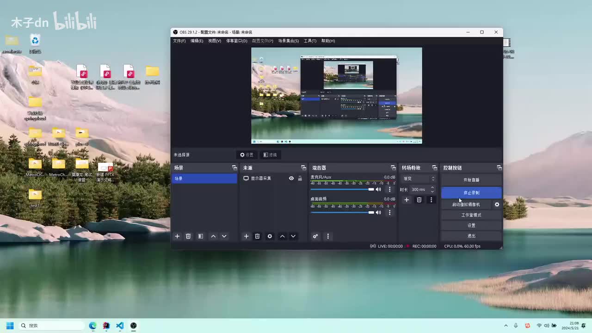Viewport: 592px width, 333px height.
Task: Add a new source with the plus icon
Action: (x=247, y=236)
